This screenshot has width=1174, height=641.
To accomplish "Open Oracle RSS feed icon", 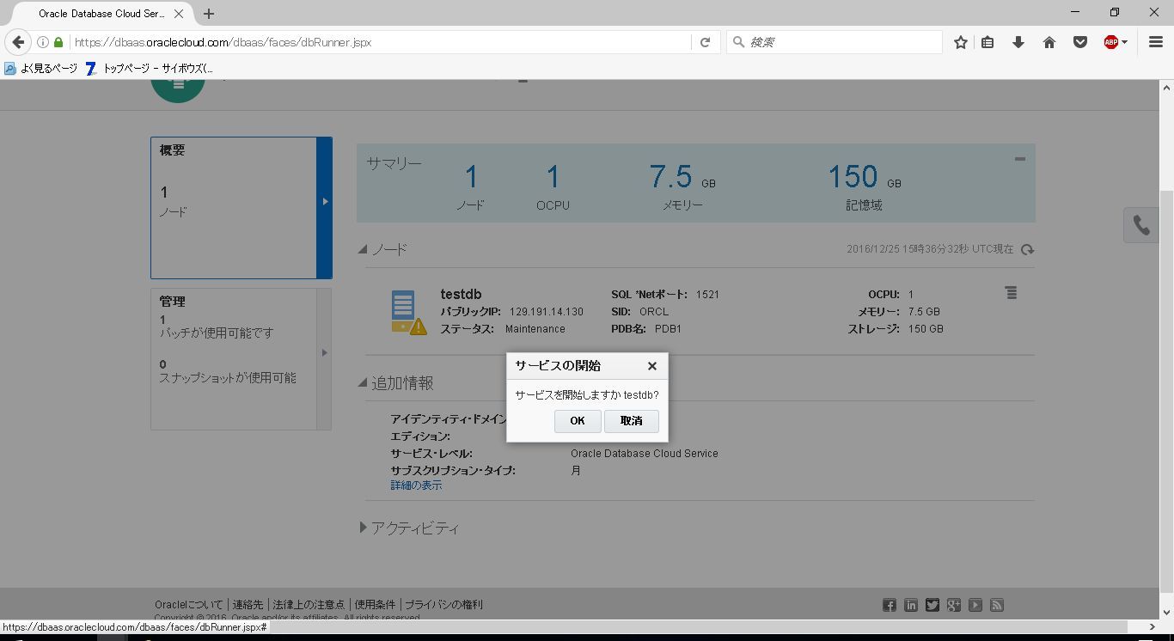I will tap(997, 606).
